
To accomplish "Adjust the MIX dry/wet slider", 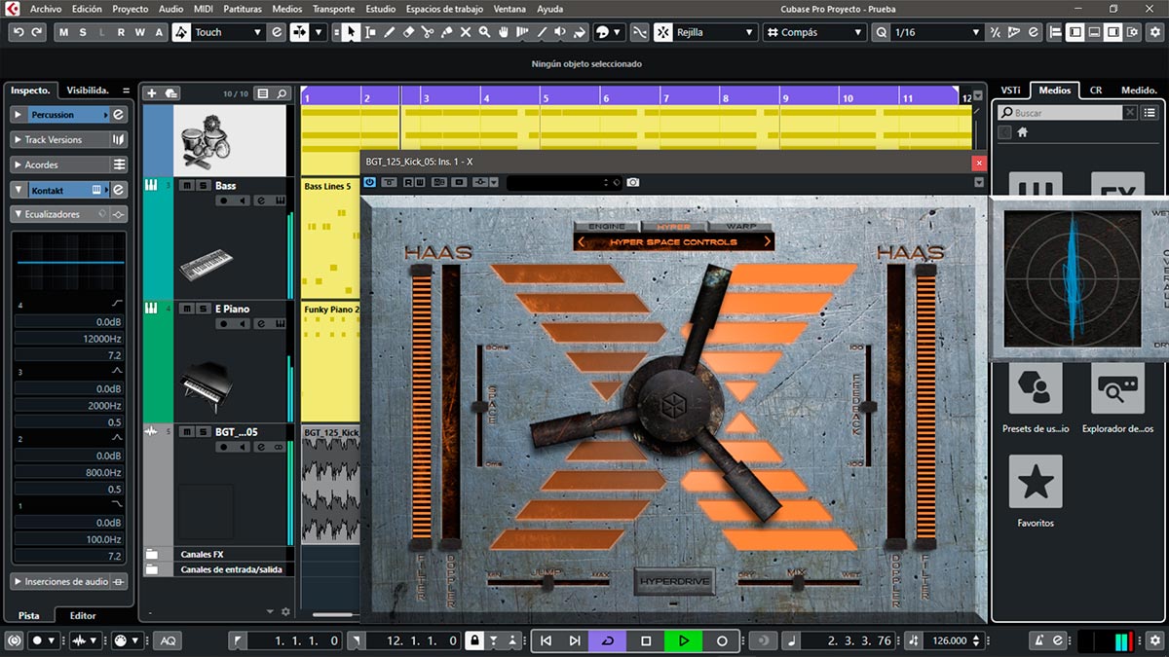I will (798, 582).
